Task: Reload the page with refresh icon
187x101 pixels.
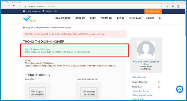Action: tap(14, 6)
